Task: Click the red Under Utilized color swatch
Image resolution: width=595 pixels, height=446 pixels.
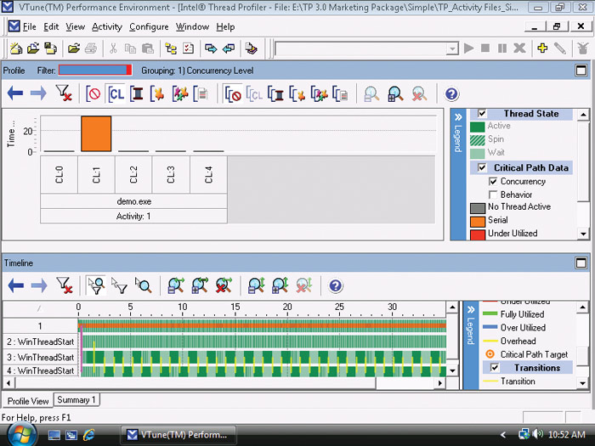Action: tap(478, 234)
